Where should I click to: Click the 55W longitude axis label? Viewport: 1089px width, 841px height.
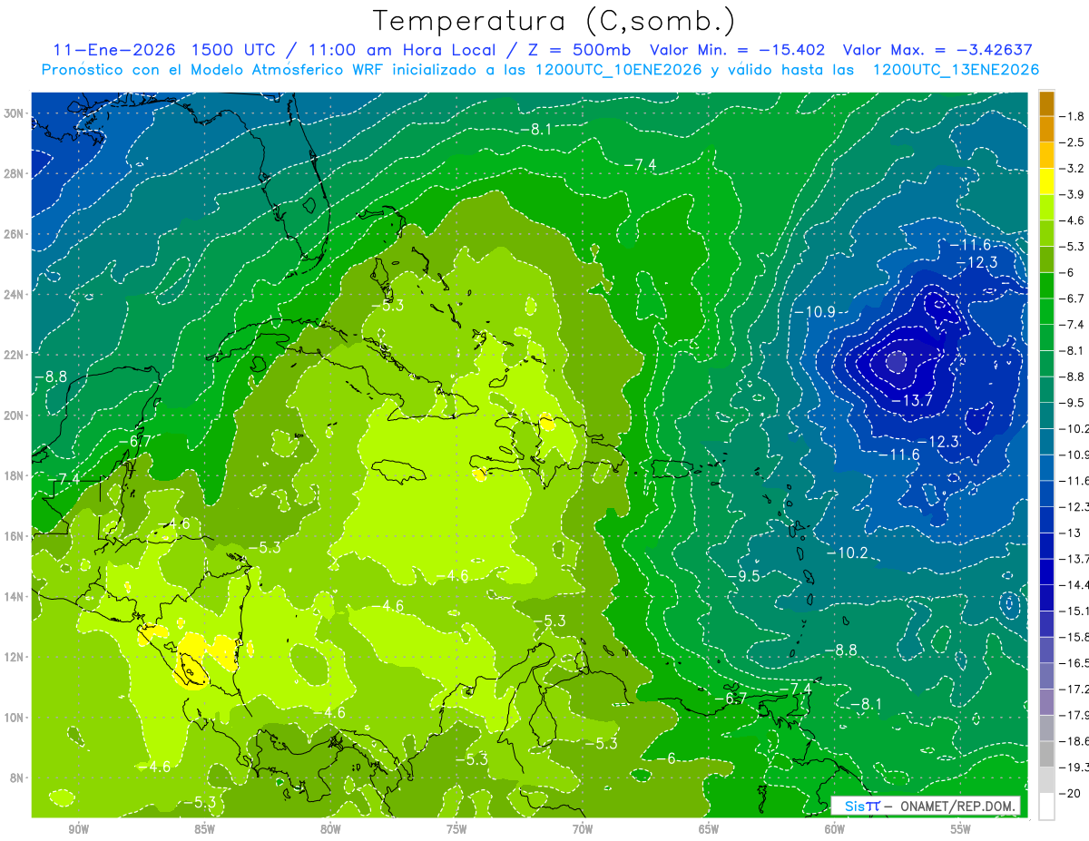[961, 829]
